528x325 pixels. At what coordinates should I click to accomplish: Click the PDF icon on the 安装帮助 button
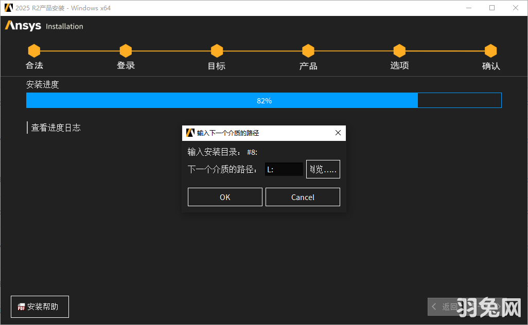pyautogui.click(x=21, y=306)
